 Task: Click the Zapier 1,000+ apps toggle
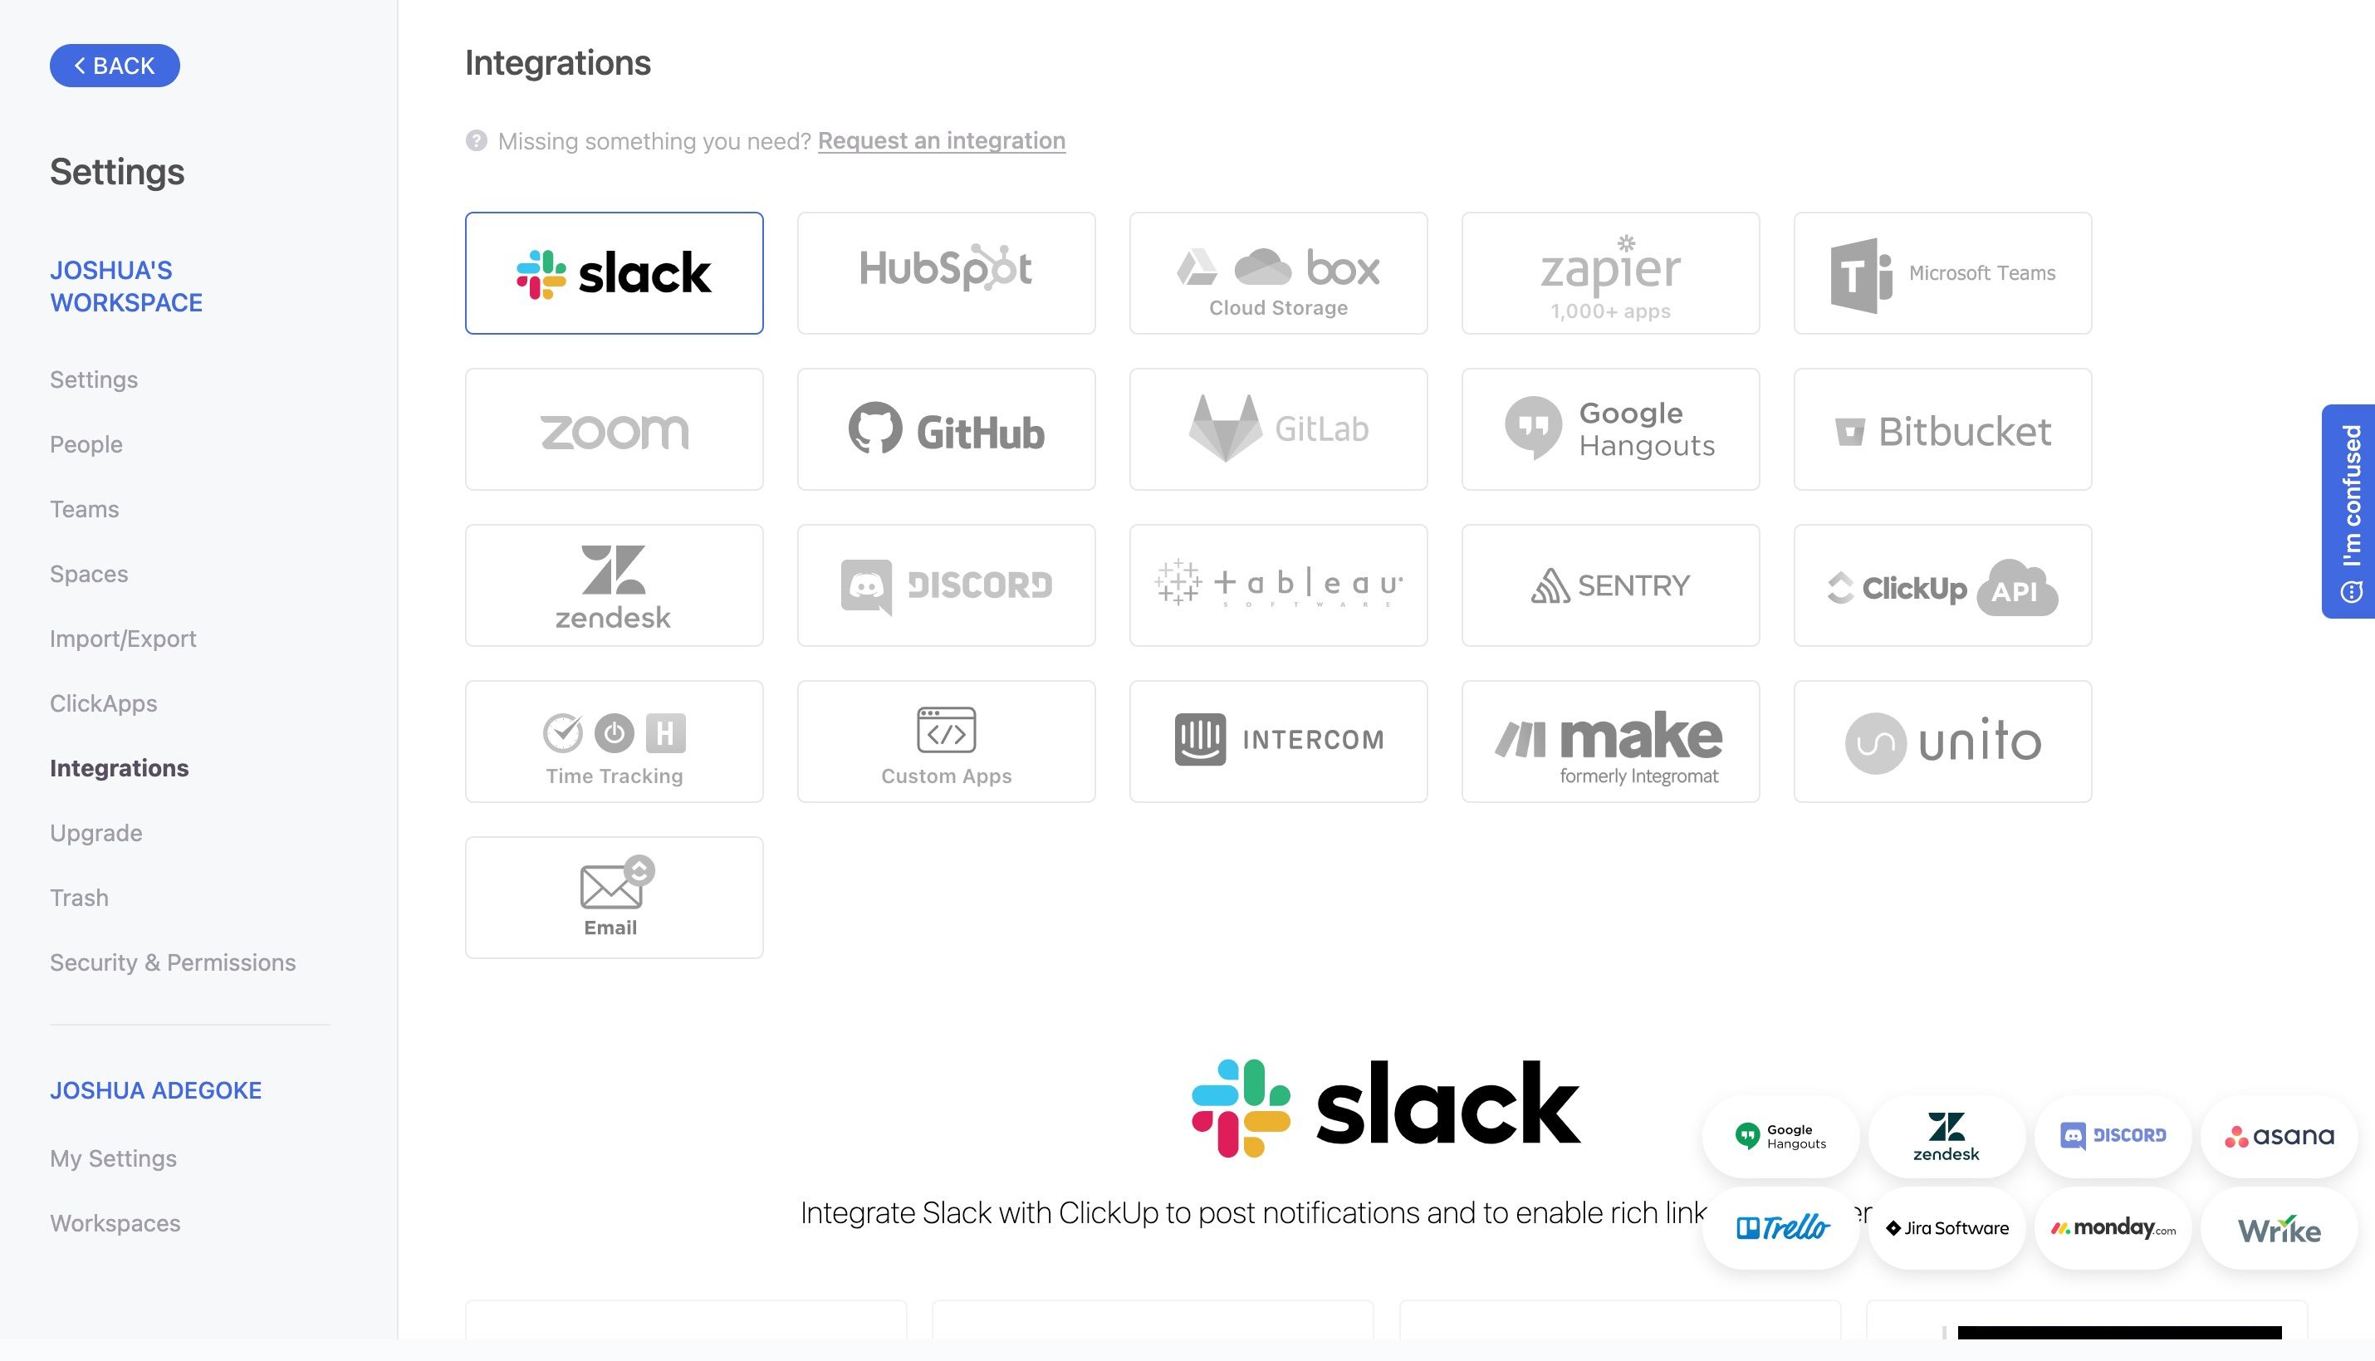[1612, 272]
